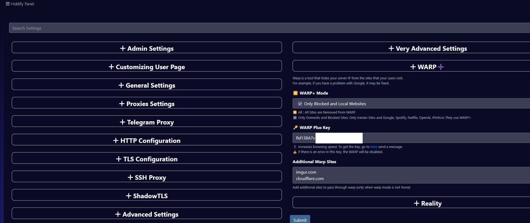This screenshot has width=530, height=223.
Task: Expand the HTTP Configuration section
Action: pyautogui.click(x=146, y=141)
